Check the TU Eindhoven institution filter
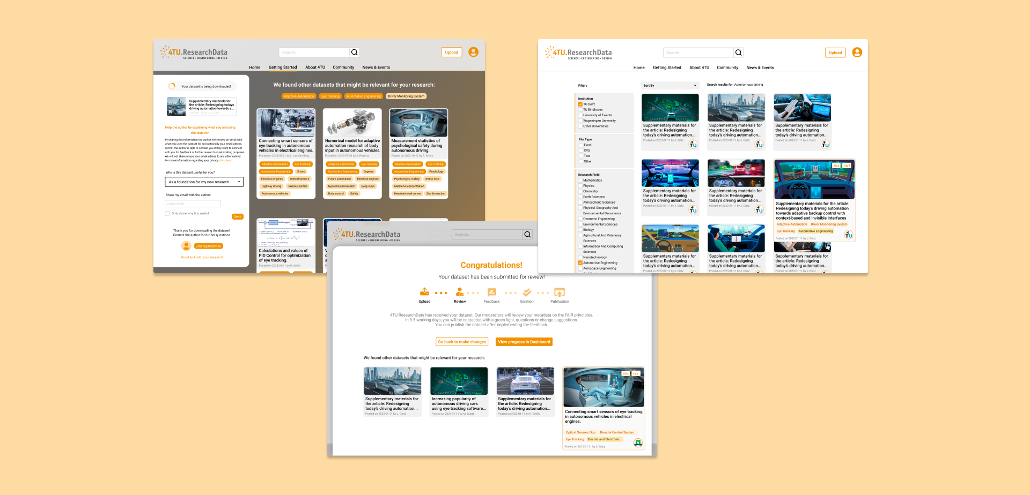Viewport: 1030px width, 495px height. [x=580, y=109]
